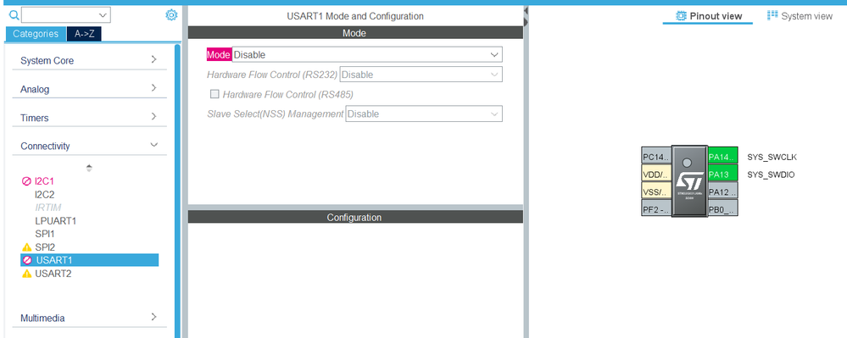Switch to System view
Viewport: 847px width, 338px height.
coord(800,16)
